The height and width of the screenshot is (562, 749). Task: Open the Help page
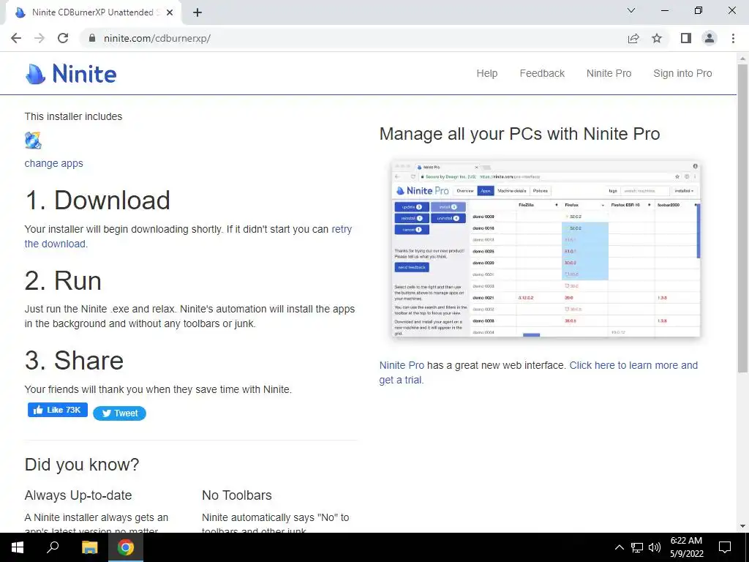(486, 73)
